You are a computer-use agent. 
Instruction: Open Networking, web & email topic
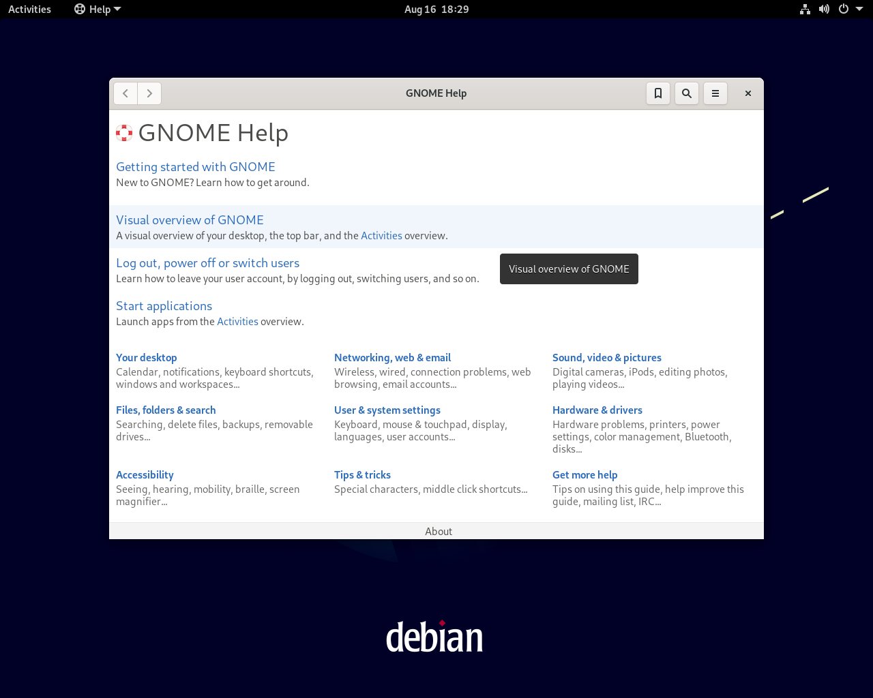click(392, 358)
